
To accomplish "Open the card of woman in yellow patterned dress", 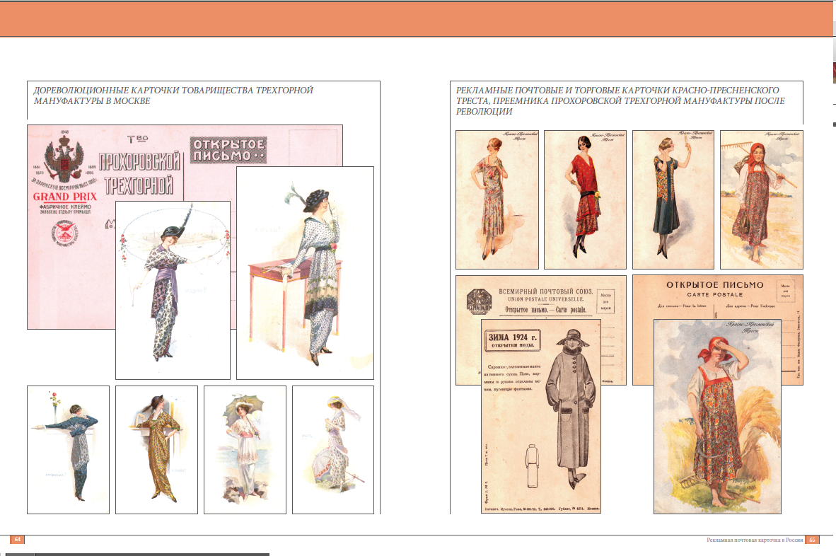I will (x=157, y=450).
